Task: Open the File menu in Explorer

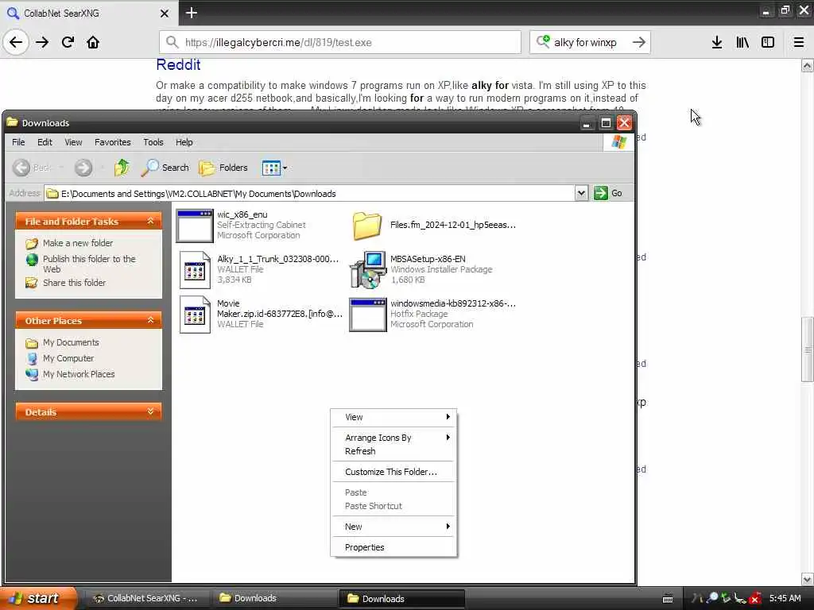Action: [x=18, y=142]
